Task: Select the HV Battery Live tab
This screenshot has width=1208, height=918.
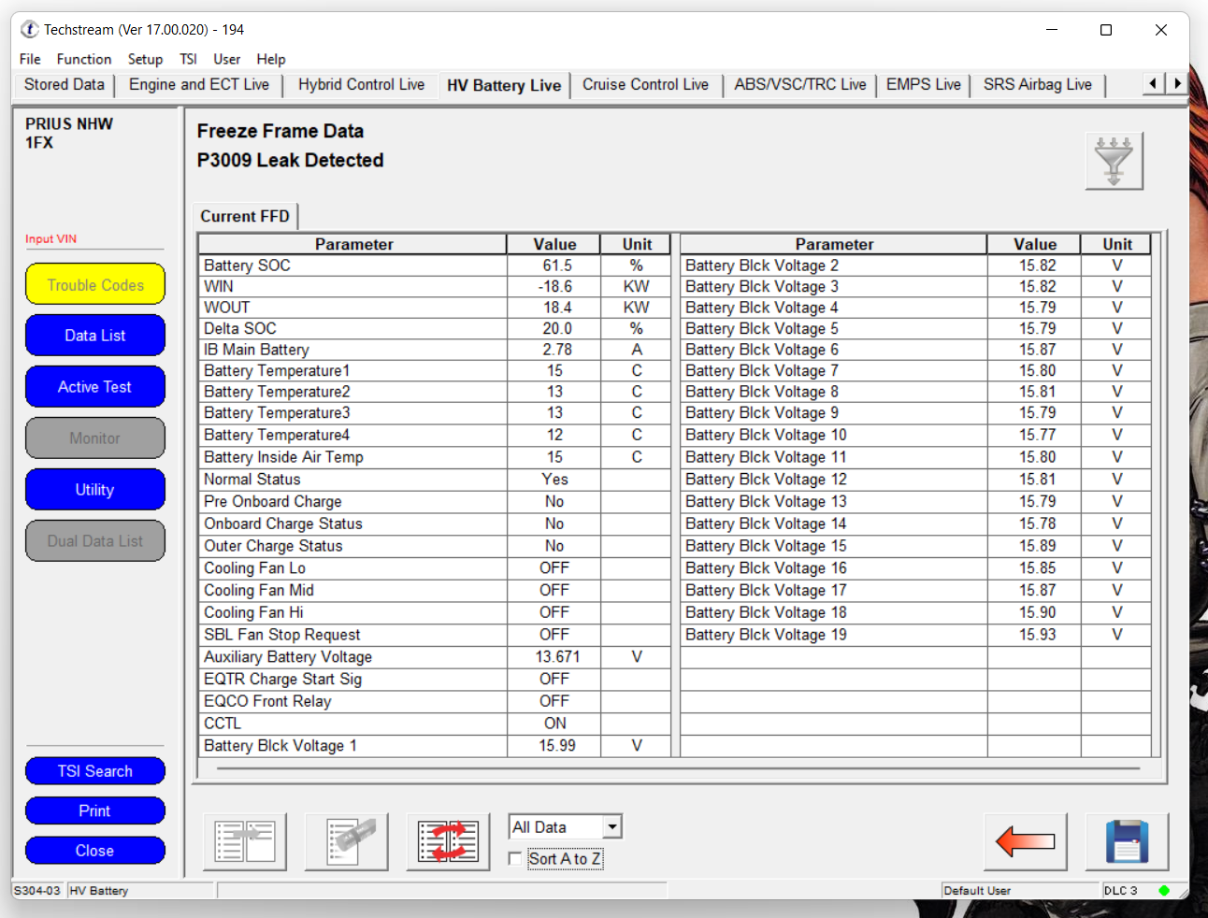Action: [x=504, y=85]
